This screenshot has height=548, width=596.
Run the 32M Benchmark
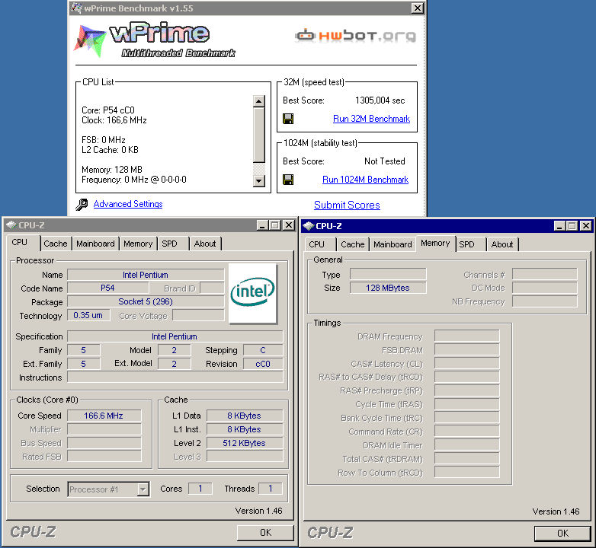coord(371,119)
